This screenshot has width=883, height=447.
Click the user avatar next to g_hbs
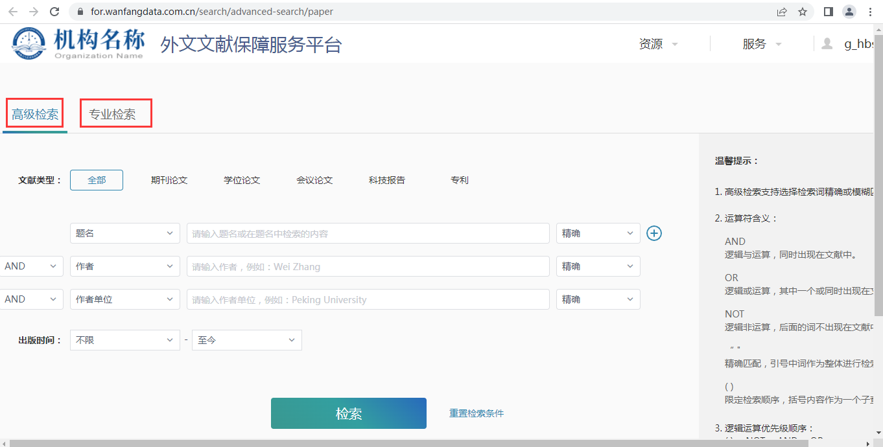tap(827, 44)
